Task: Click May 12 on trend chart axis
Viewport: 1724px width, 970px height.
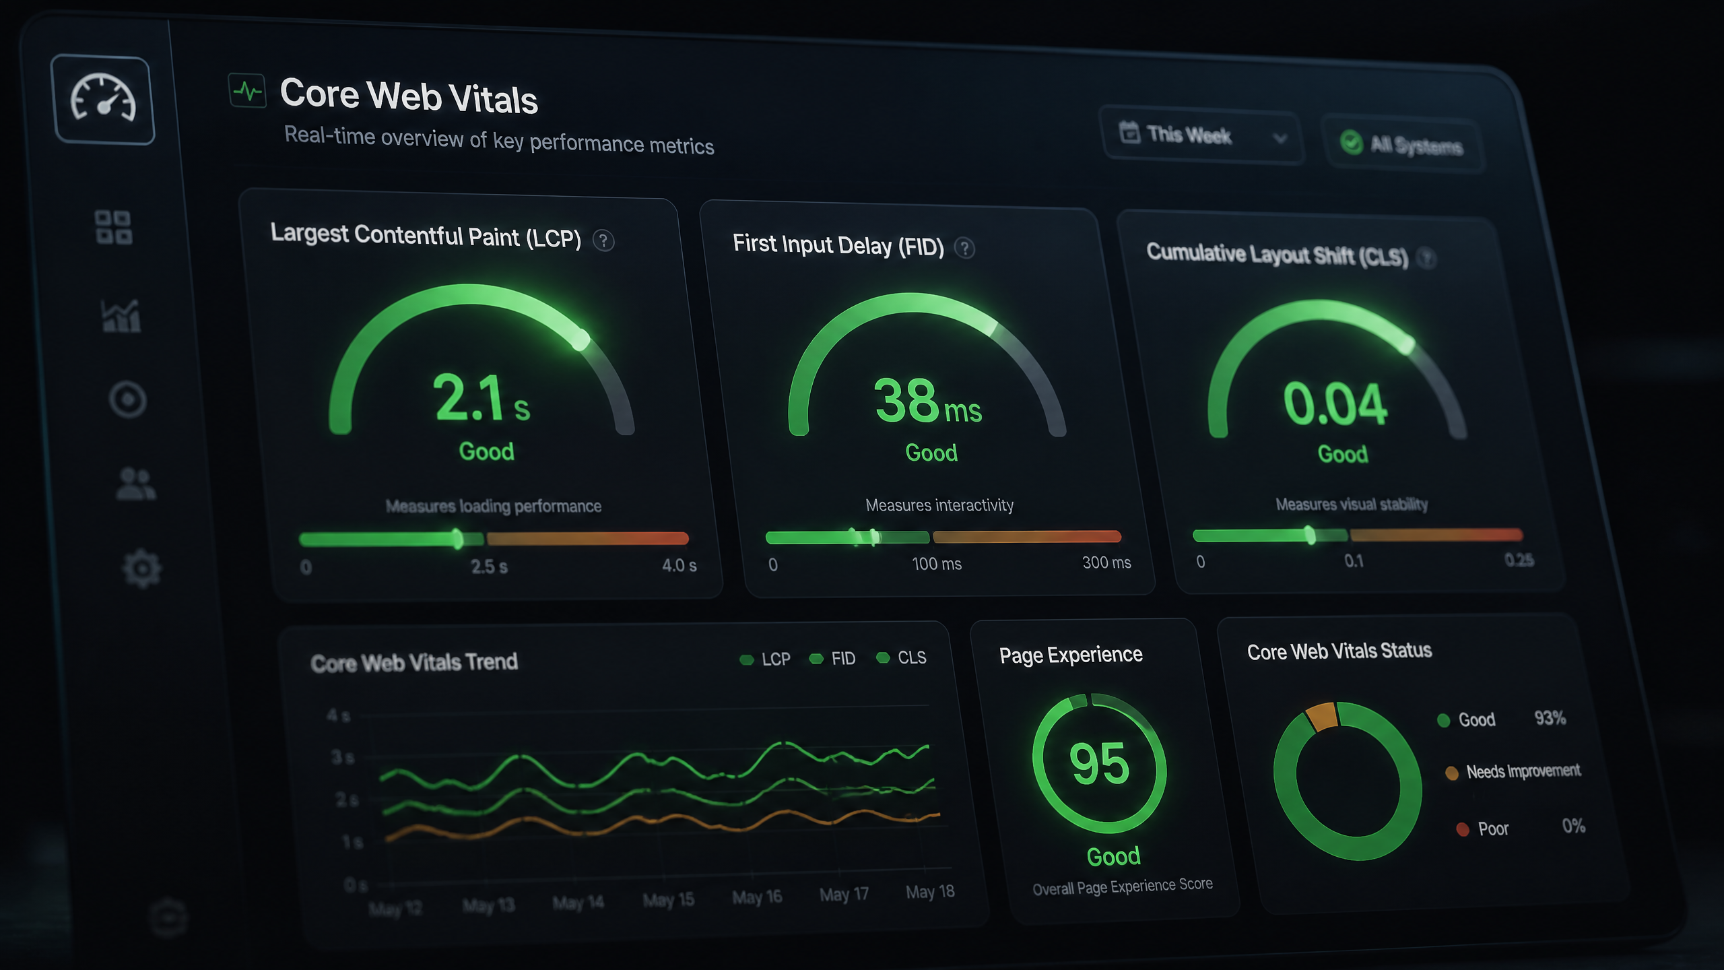Action: pos(395,908)
